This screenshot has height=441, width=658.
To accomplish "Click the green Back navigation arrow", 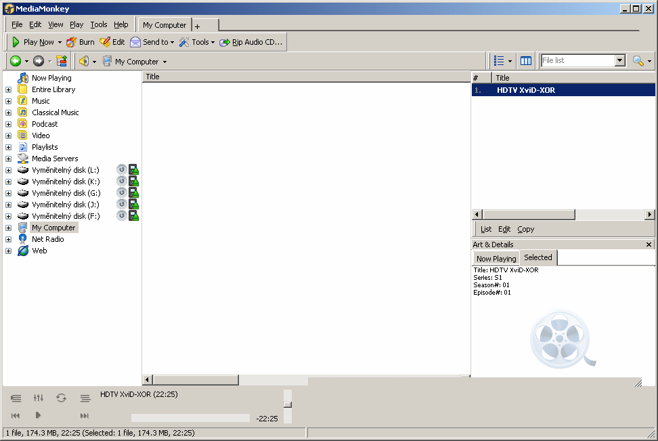I will coord(15,61).
